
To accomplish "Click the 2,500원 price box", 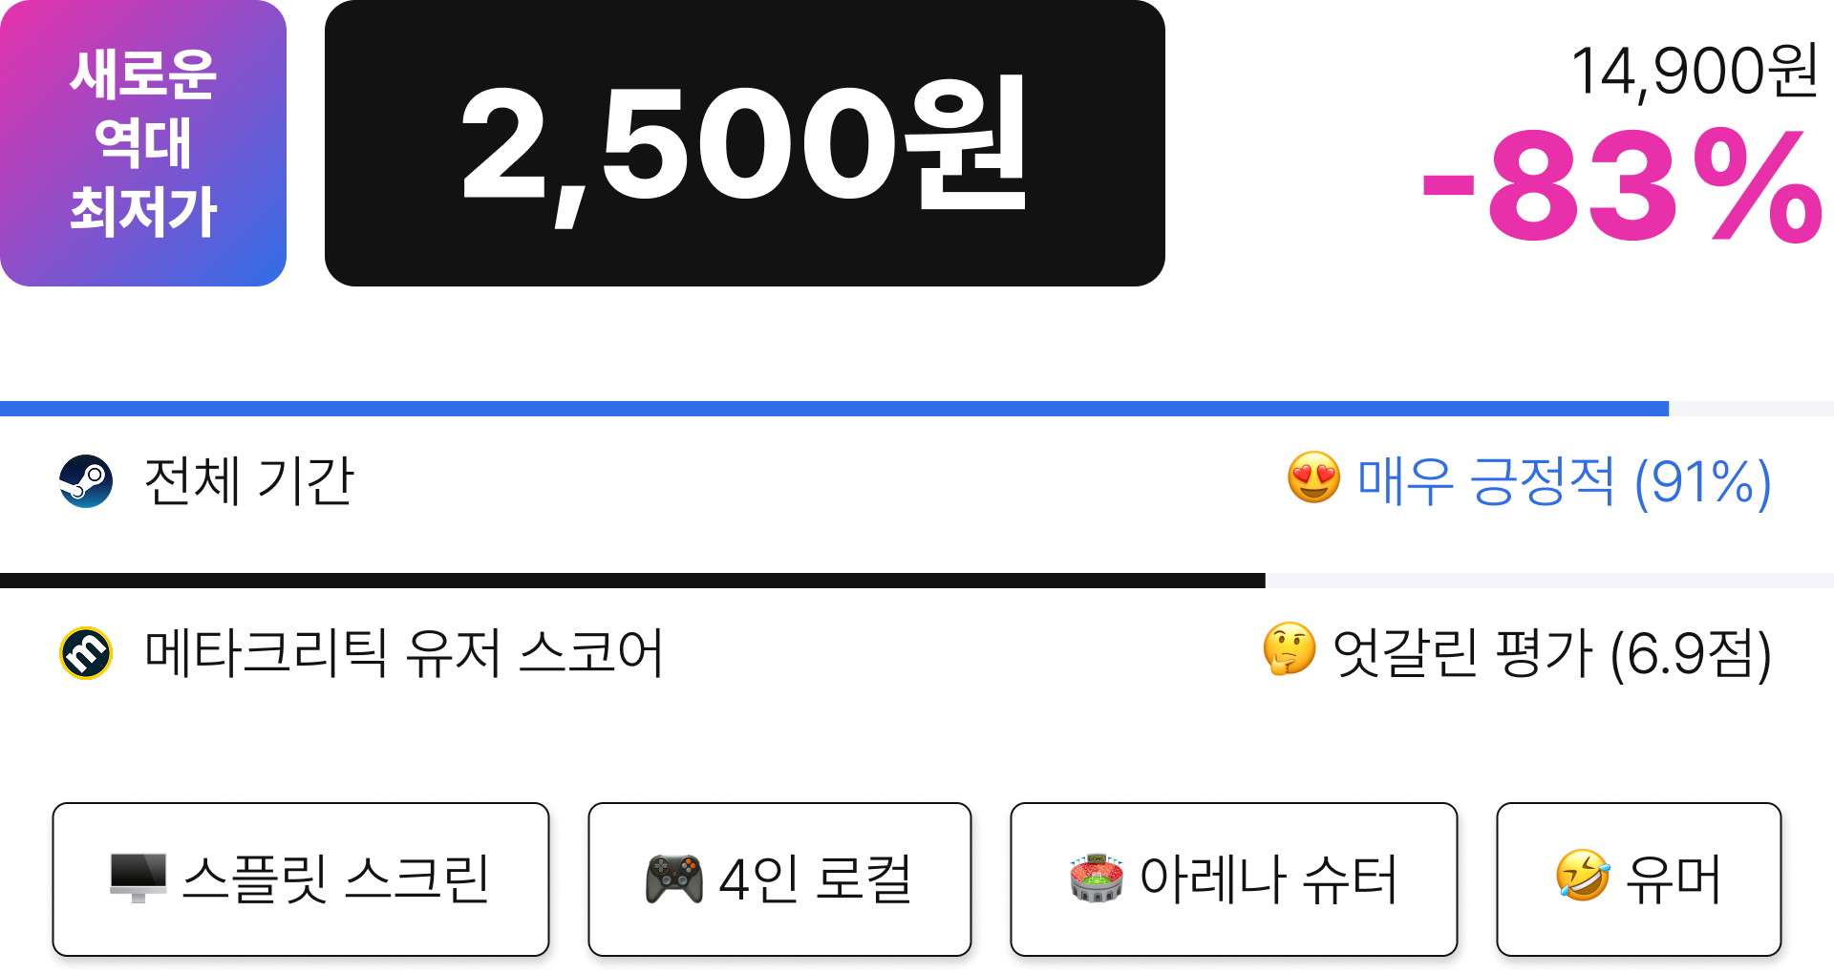I will [x=745, y=143].
